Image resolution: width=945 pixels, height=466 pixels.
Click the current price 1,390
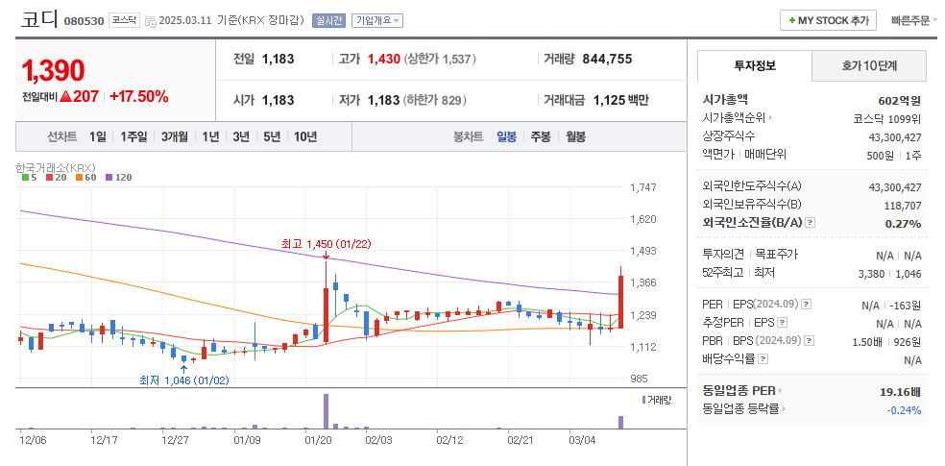[x=53, y=71]
